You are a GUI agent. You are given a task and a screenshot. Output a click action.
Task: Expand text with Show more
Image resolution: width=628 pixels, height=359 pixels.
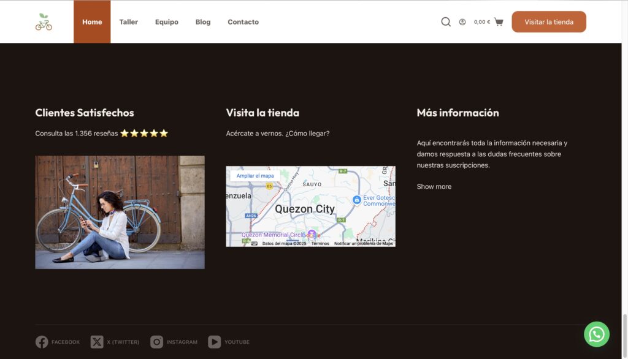[x=434, y=187]
